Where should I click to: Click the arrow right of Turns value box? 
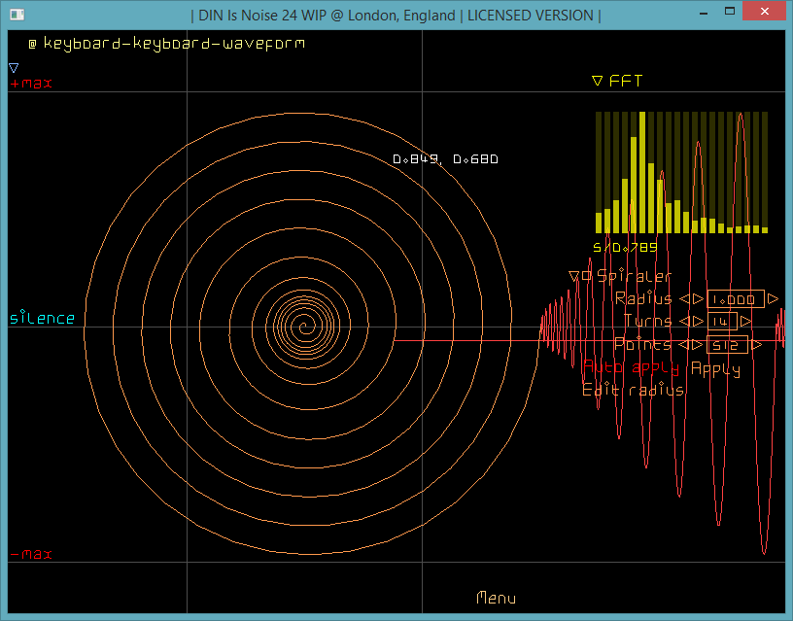click(746, 322)
